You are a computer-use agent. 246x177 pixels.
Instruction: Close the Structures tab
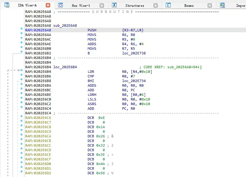(156, 5)
